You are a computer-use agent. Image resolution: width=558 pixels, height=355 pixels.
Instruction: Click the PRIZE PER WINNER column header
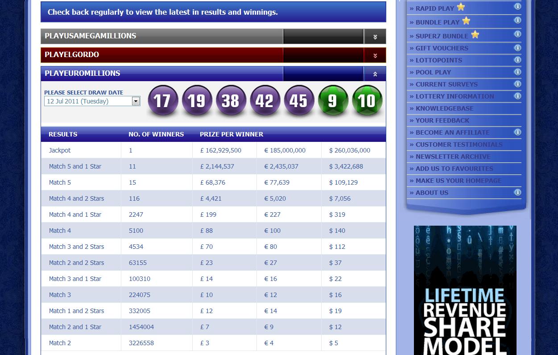[x=231, y=134]
